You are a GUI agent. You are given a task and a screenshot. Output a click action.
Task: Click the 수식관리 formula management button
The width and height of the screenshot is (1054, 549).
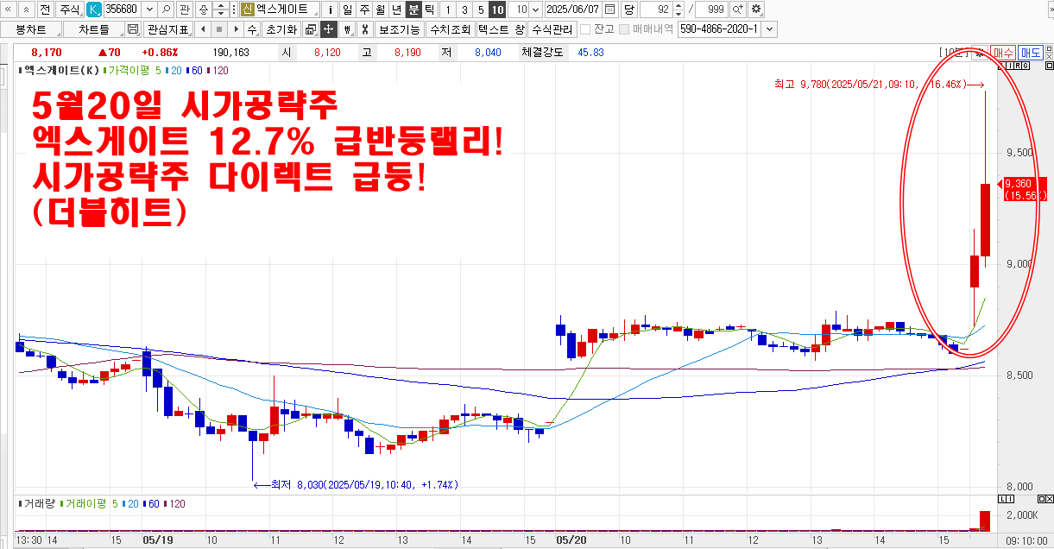point(552,29)
